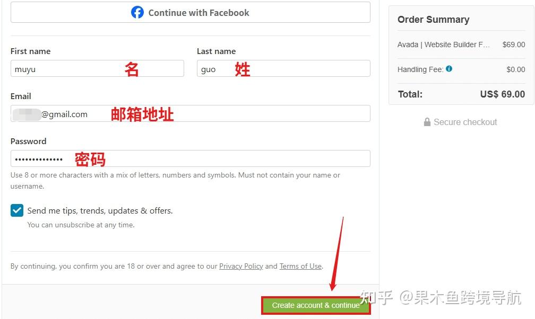Select the Password input field
The image size is (535, 319).
tap(191, 158)
